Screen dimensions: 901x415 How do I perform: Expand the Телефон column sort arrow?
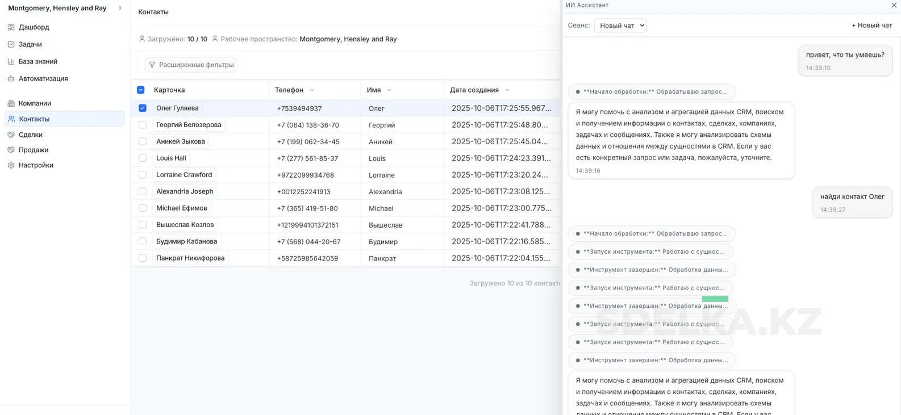coord(312,90)
